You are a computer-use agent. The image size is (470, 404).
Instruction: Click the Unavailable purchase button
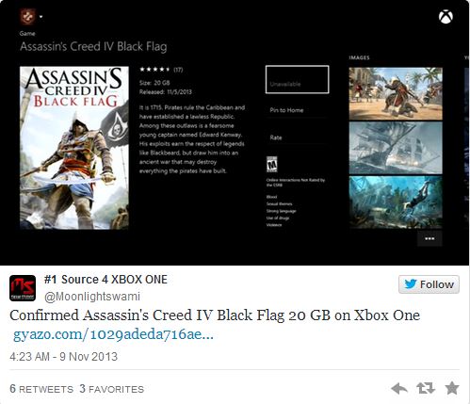point(297,79)
